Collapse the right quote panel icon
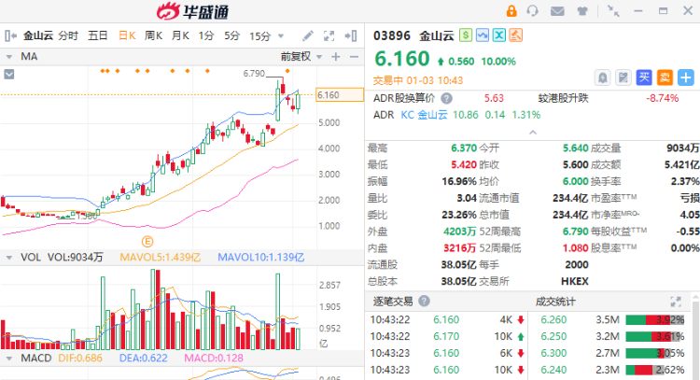 351,35
